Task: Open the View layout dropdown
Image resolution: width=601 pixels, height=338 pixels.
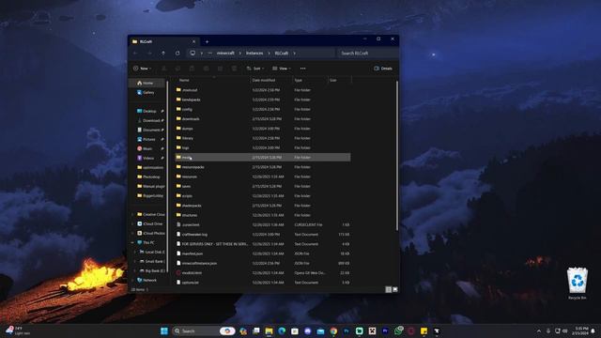Action: (x=282, y=69)
